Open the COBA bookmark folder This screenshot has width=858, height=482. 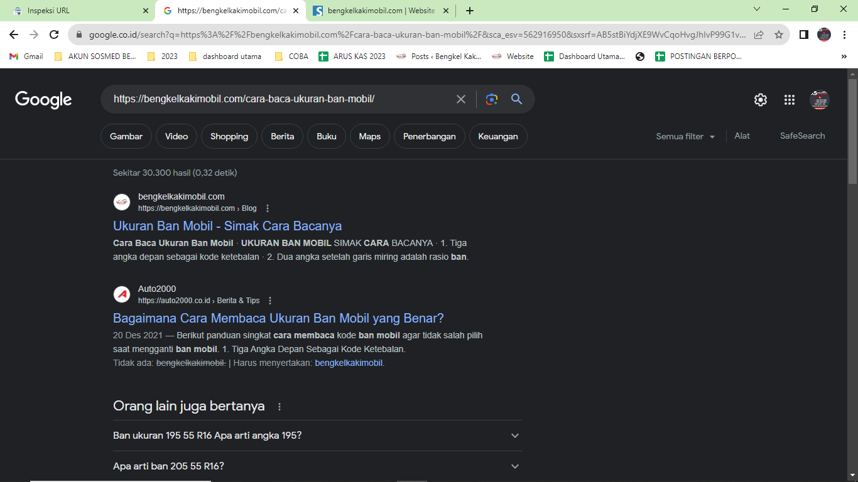(291, 56)
